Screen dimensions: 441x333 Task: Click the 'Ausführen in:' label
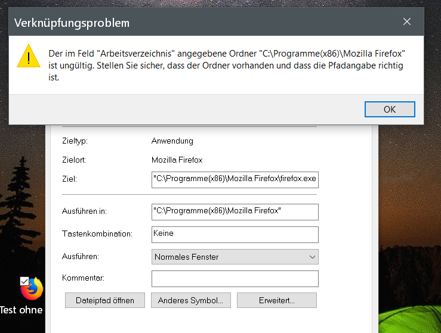[84, 211]
